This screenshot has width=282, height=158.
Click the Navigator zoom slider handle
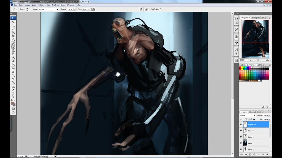tap(258, 60)
